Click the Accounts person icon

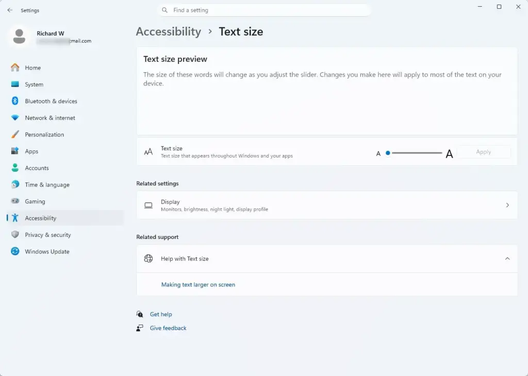point(15,167)
